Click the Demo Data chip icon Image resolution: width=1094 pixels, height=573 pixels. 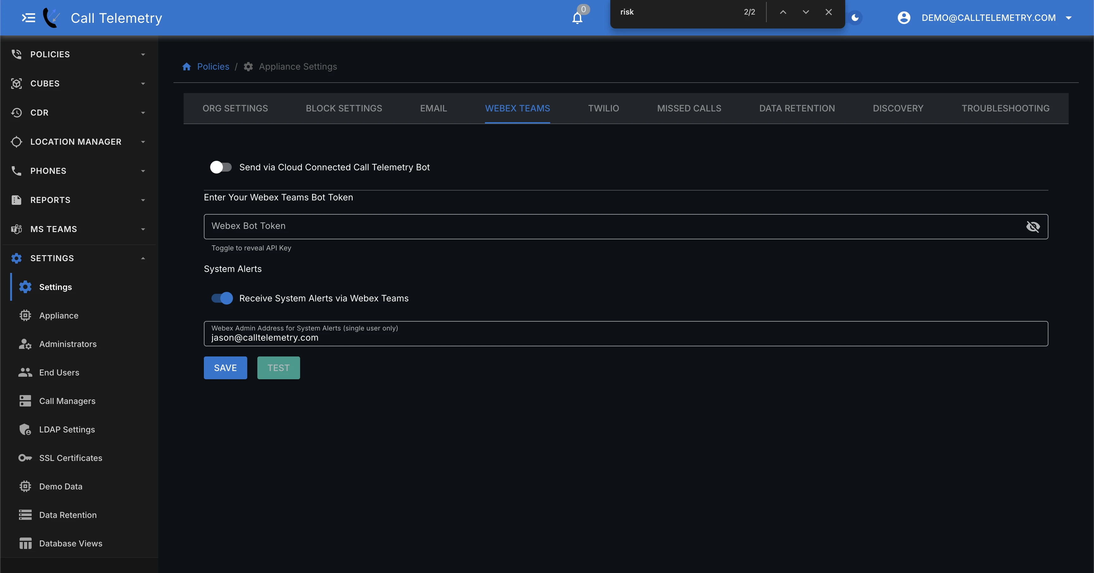25,486
